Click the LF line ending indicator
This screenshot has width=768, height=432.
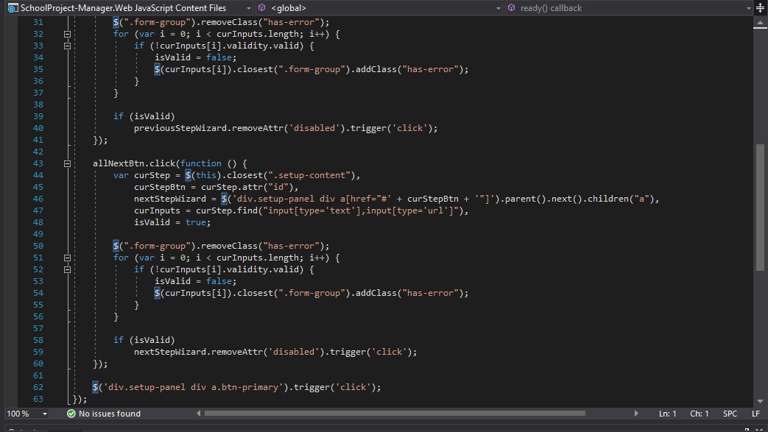[x=755, y=414]
